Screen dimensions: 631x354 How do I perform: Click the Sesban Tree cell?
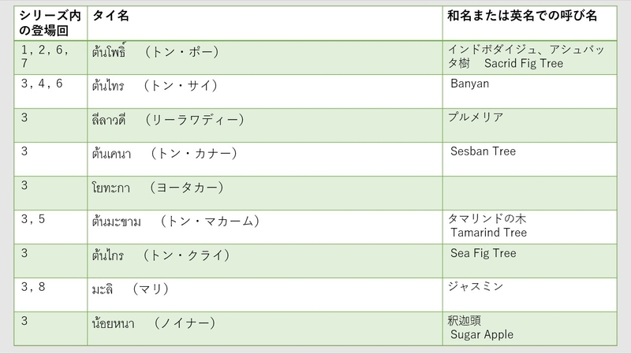529,159
